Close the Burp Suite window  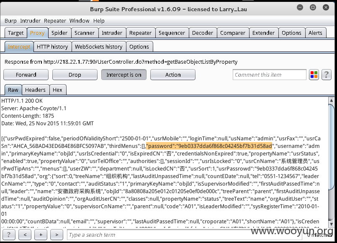326,7
